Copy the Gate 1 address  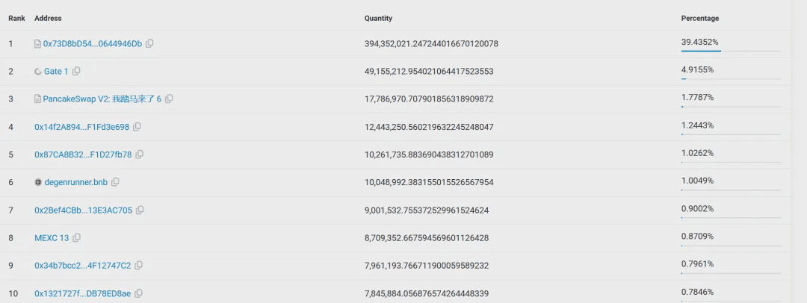[x=76, y=72]
